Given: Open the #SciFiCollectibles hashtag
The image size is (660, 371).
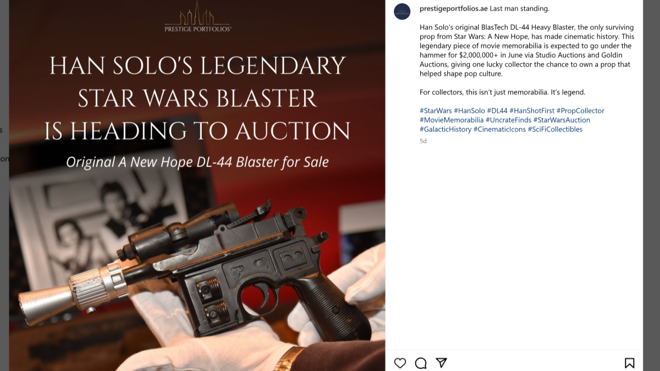Looking at the screenshot, I should tap(555, 129).
